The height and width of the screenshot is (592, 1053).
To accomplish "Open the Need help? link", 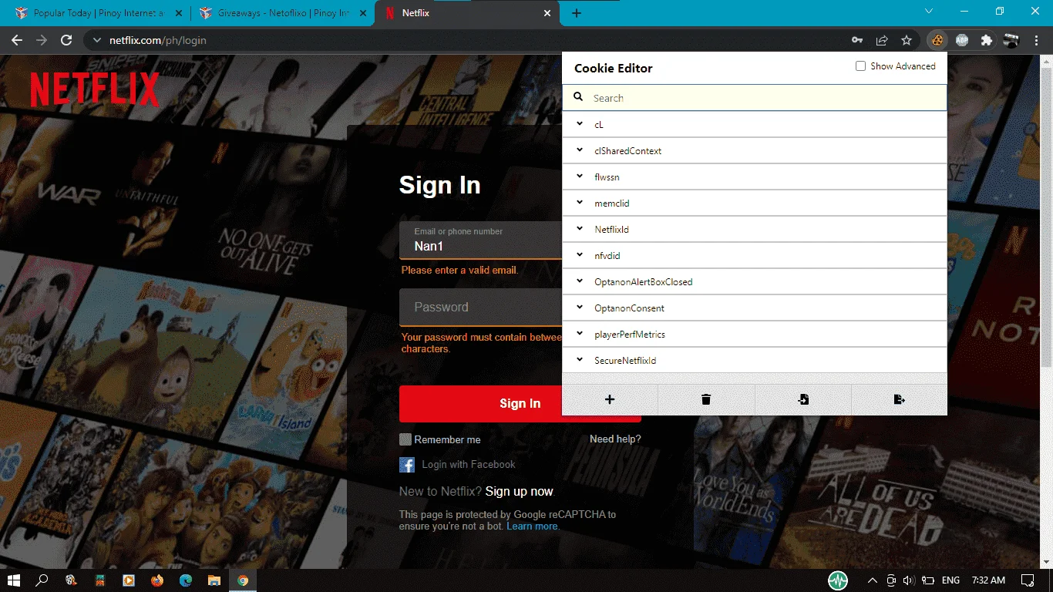I will click(x=615, y=439).
